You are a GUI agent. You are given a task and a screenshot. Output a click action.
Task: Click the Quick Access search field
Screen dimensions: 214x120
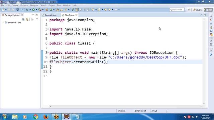click(x=177, y=10)
